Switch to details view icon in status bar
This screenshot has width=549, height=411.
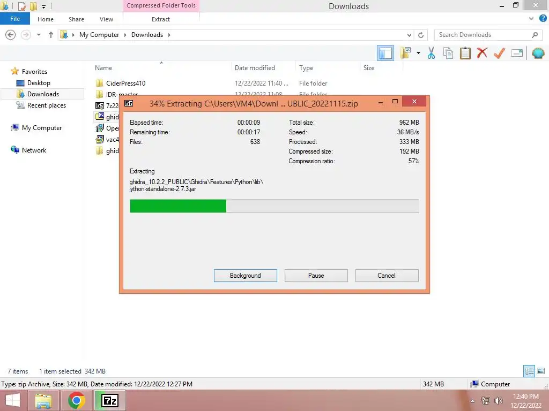coord(529,371)
